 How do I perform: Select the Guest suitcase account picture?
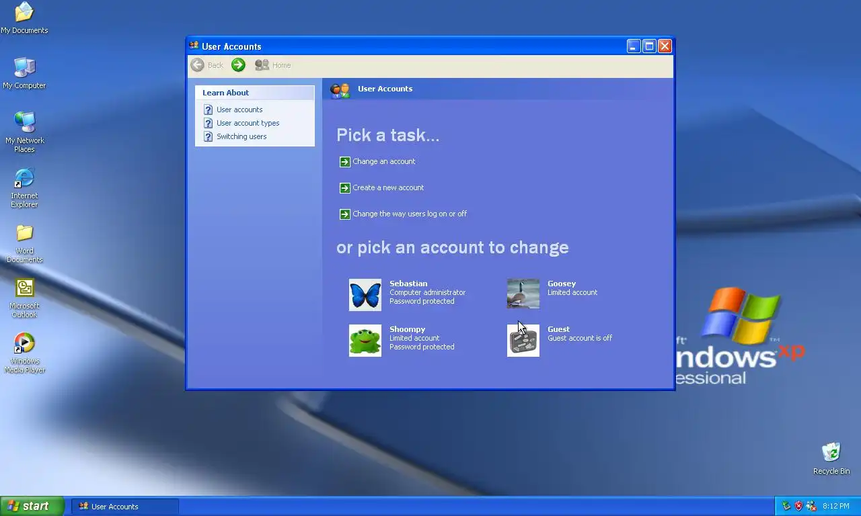click(523, 341)
